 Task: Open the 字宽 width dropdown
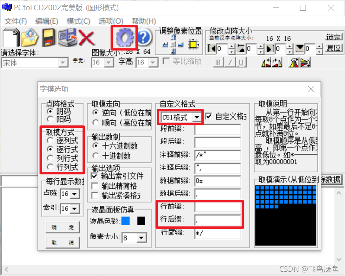coord(109,63)
